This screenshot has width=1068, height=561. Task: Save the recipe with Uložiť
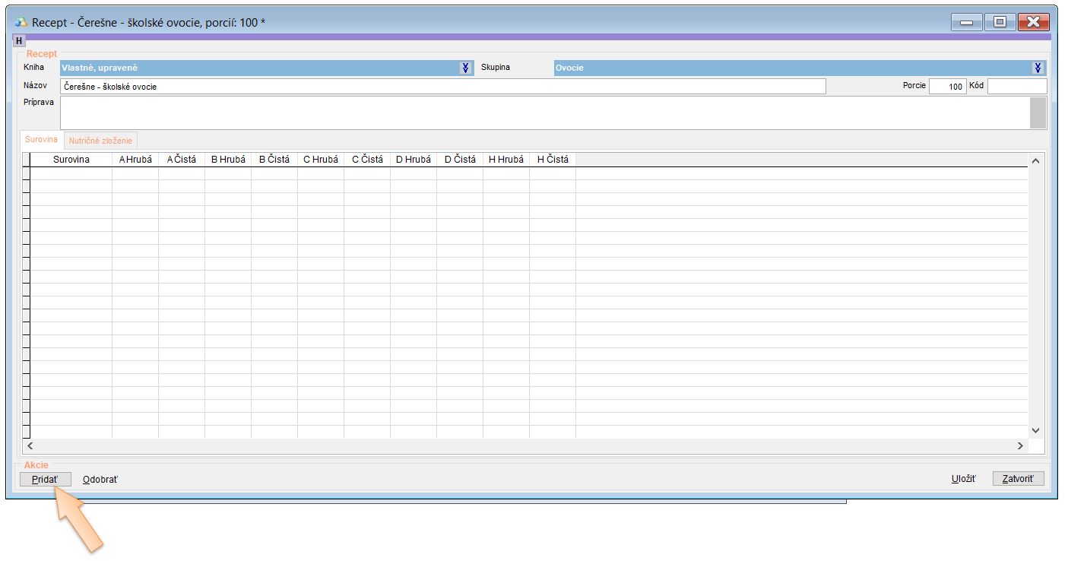[963, 479]
